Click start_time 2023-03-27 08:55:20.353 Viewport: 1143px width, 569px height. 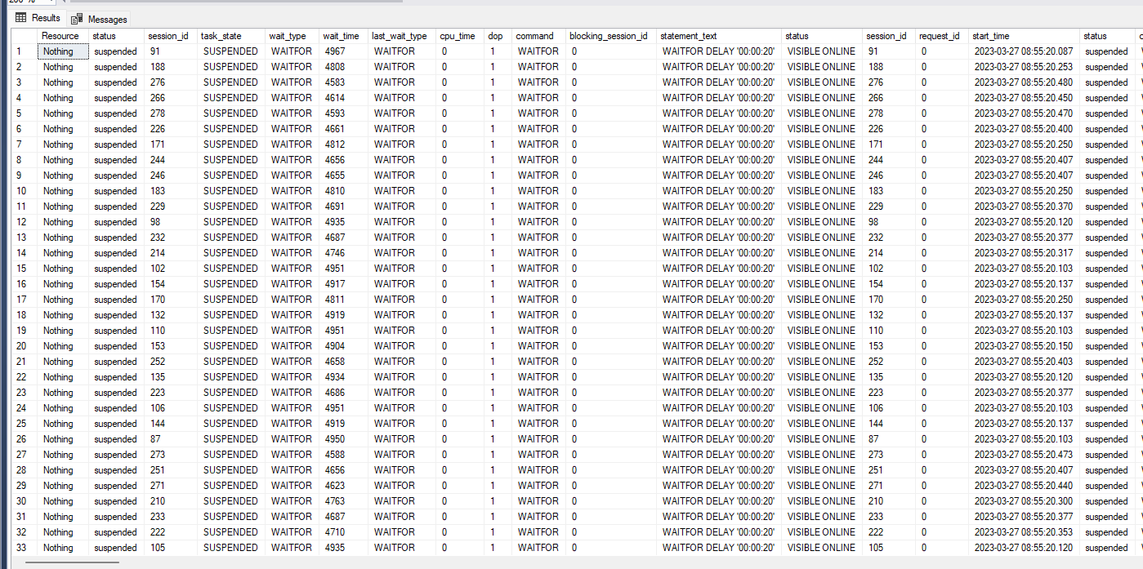[x=1024, y=532]
